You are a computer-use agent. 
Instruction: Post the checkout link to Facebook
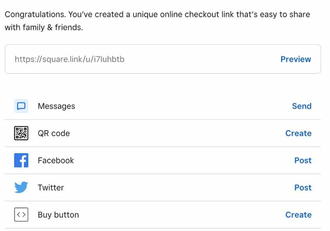click(x=303, y=160)
